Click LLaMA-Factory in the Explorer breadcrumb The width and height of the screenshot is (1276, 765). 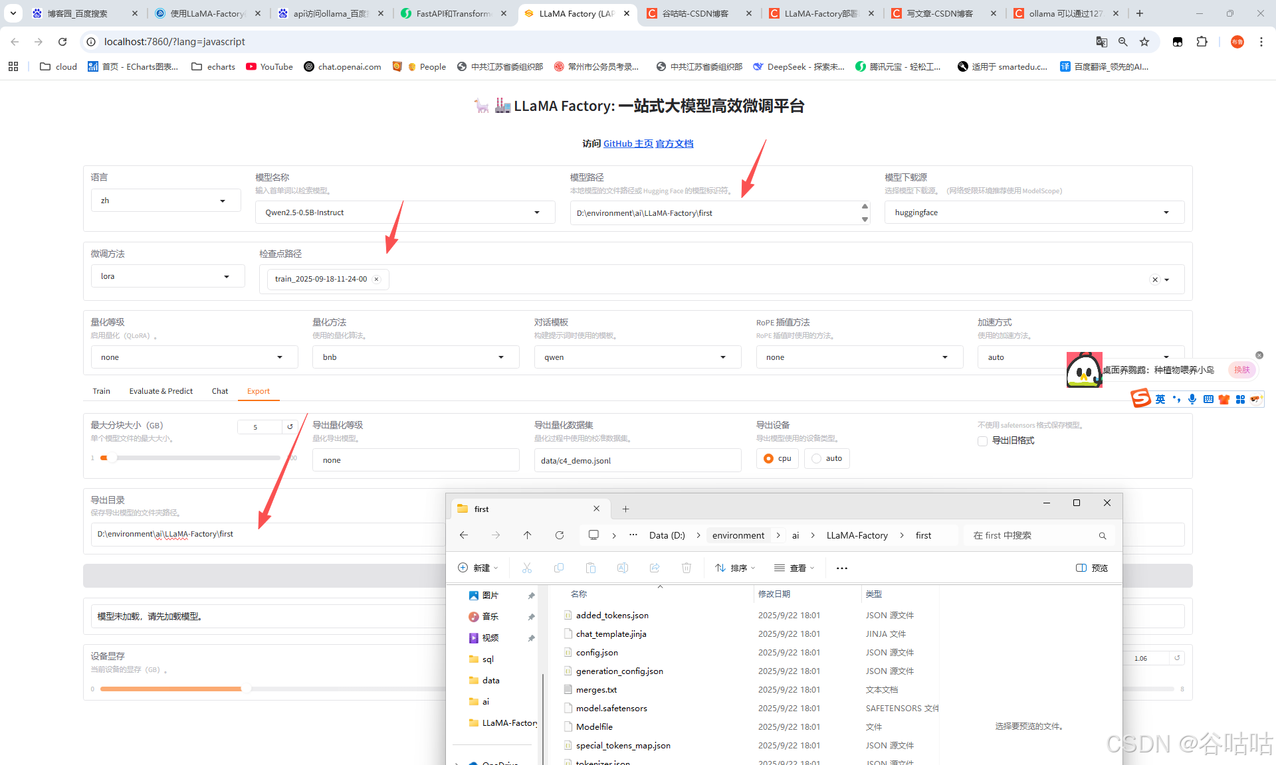click(x=857, y=535)
